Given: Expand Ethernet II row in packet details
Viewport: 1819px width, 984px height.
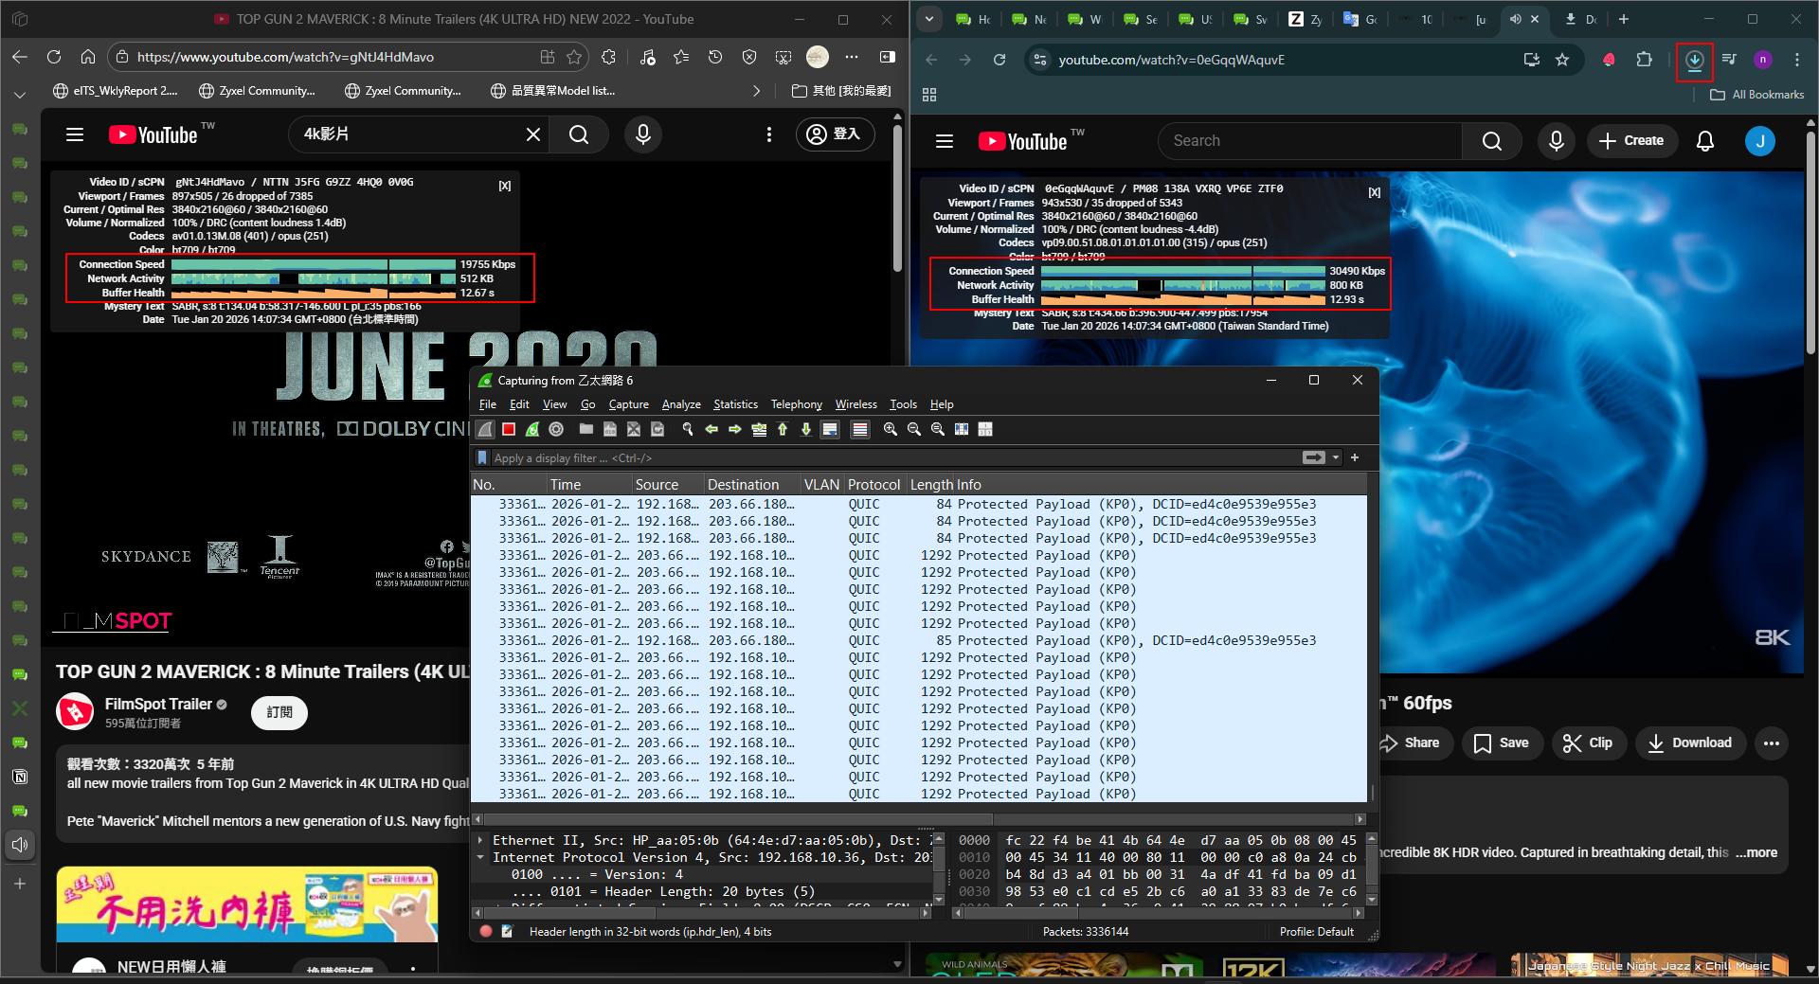Looking at the screenshot, I should tap(481, 840).
